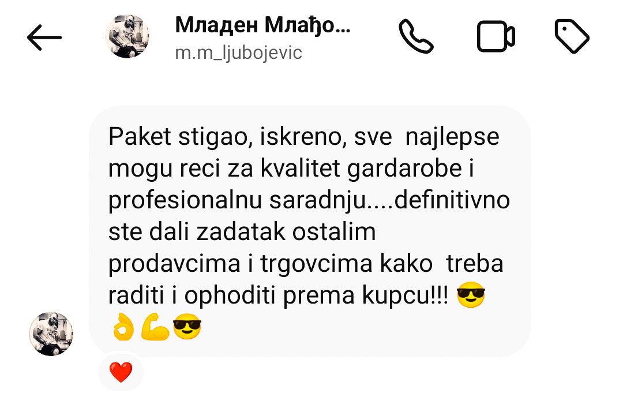Click the flexed biceps emoji
623x404 pixels.
pos(155,327)
